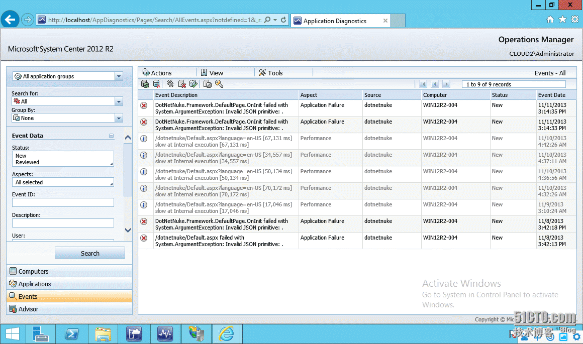Open the Group By dropdown

119,118
